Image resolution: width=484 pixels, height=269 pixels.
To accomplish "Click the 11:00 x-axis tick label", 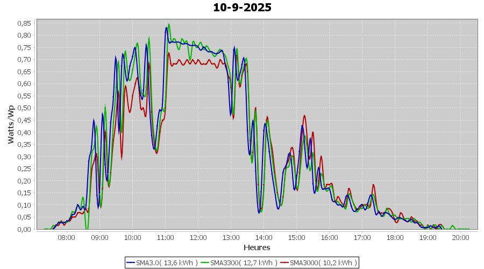I will [165, 238].
